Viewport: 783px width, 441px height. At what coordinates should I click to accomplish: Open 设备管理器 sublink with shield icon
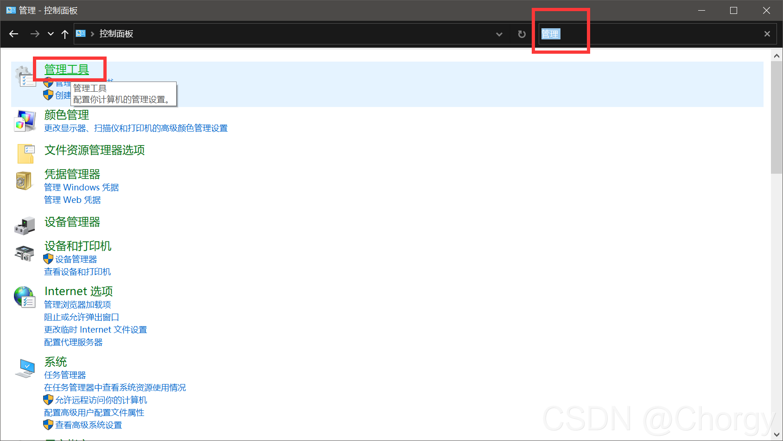point(76,259)
